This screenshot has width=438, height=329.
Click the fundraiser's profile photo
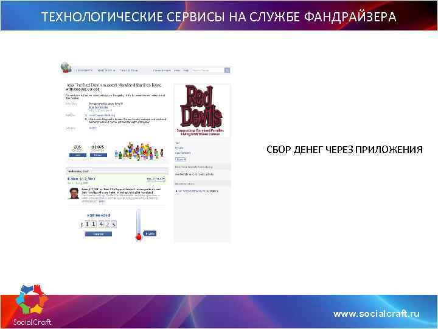click(74, 193)
